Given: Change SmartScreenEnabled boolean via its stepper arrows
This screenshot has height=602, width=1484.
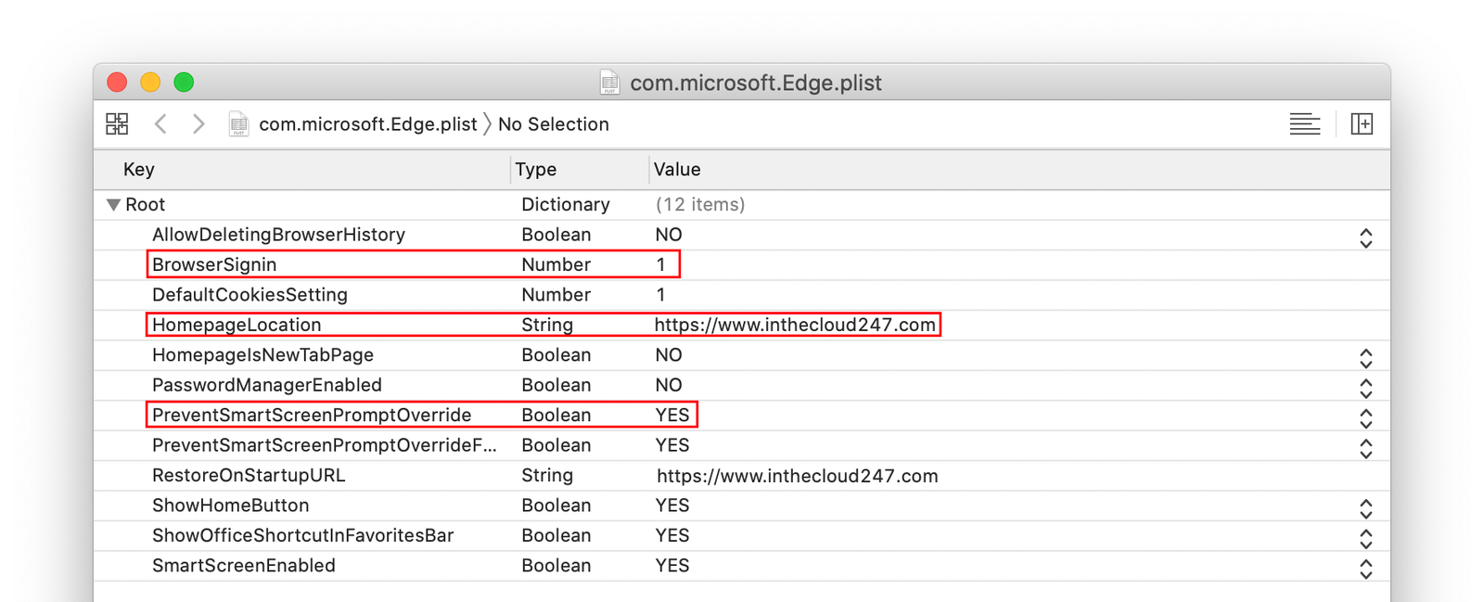Looking at the screenshot, I should [1365, 569].
